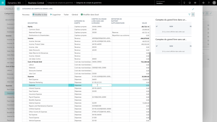Open the Environnement Sandbox dropdown

pos(168,3)
